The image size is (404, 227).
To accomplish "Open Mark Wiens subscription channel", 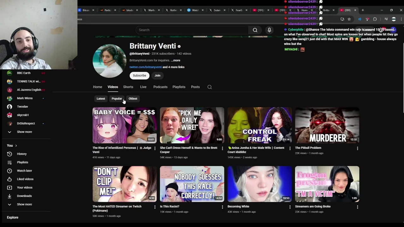I will [25, 98].
